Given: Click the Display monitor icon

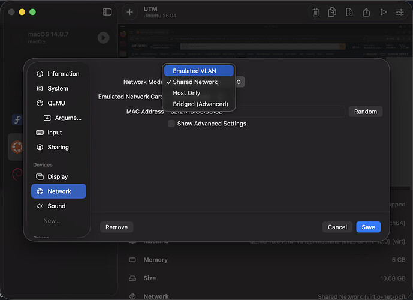Looking at the screenshot, I should (40, 176).
